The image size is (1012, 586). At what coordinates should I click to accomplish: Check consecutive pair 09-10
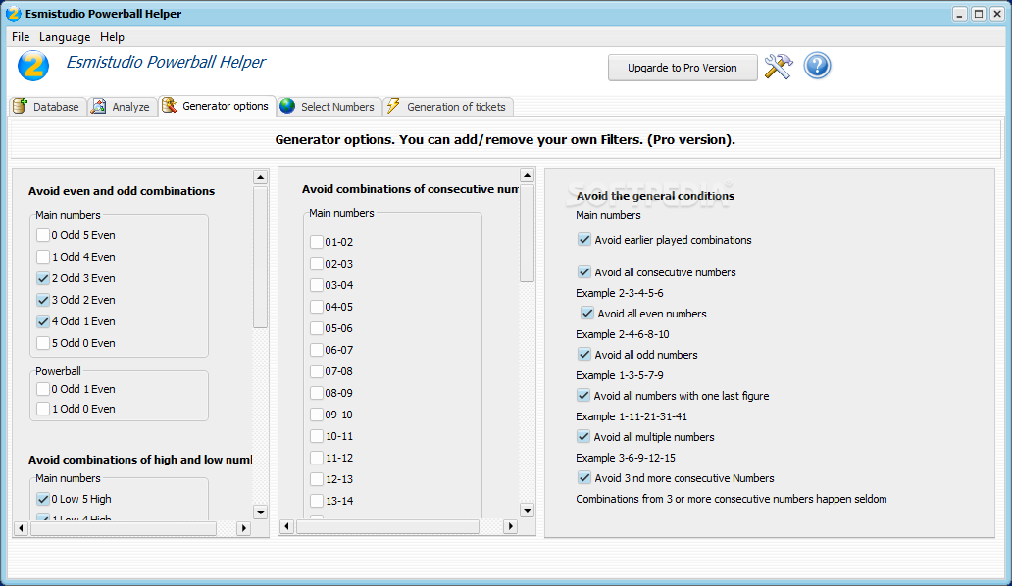(x=317, y=415)
